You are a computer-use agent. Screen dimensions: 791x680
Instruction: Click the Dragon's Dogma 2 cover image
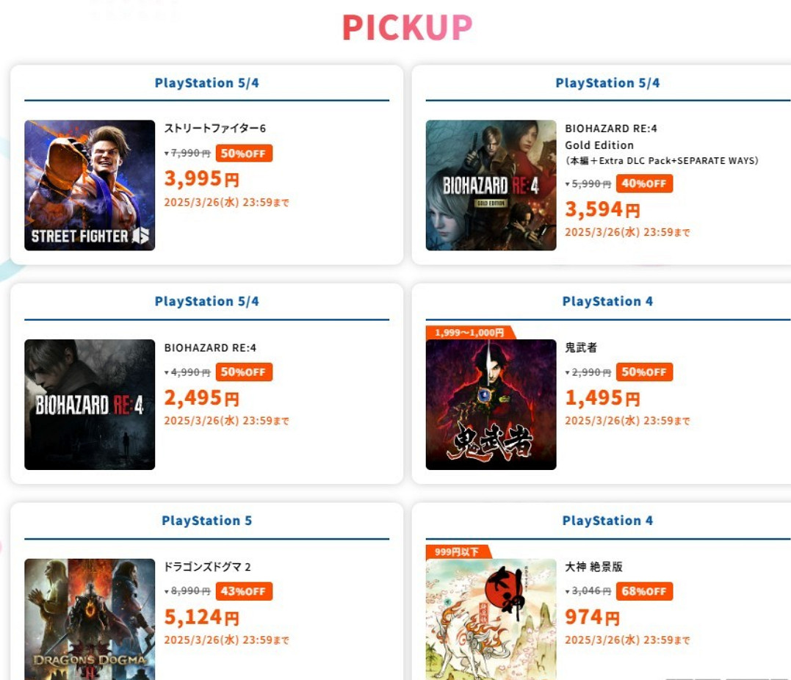90,618
